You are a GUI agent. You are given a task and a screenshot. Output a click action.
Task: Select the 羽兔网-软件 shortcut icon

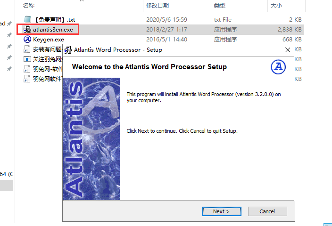[27, 69]
